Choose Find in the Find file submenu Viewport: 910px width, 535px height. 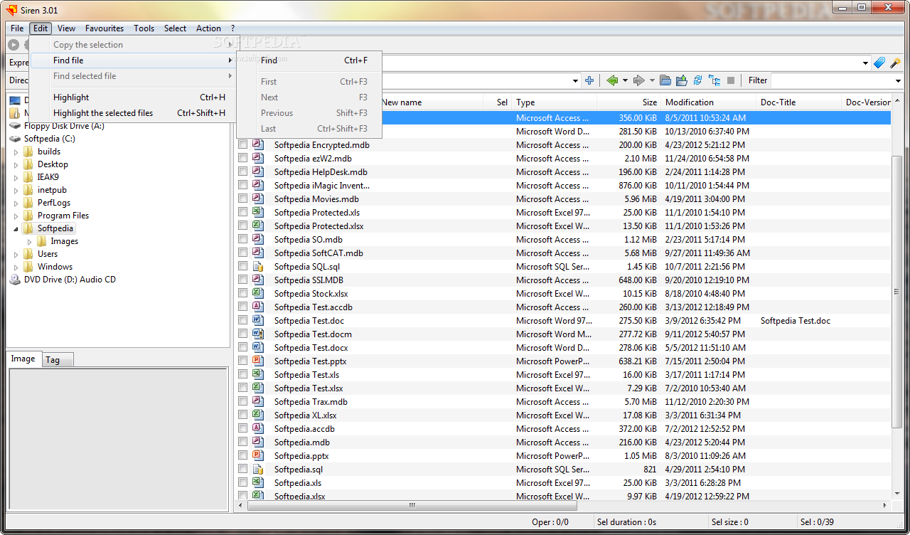pos(310,60)
